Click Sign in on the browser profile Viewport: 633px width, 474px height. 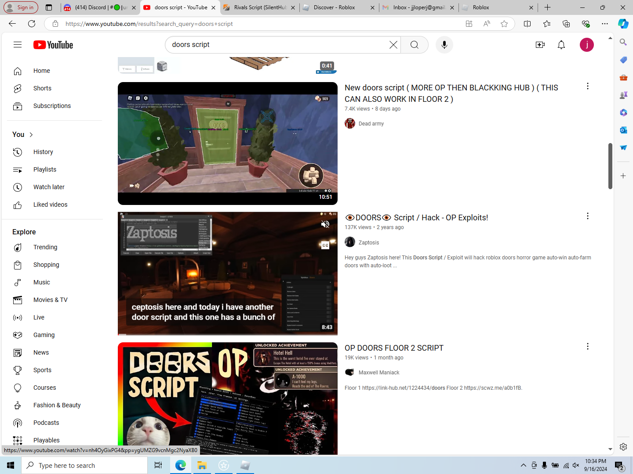pos(21,7)
